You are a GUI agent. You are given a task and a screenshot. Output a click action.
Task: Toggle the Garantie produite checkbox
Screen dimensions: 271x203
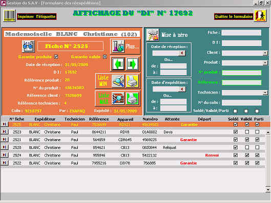click(56, 57)
